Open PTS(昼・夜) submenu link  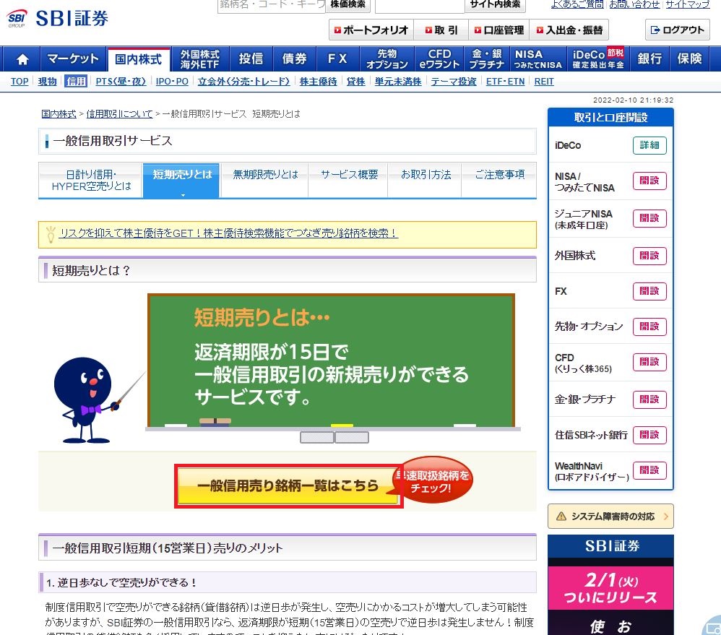(121, 82)
